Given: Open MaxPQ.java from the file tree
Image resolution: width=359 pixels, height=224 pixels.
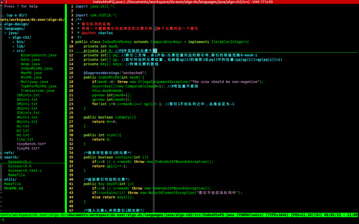Looking at the screenshot, I should point(31,73).
